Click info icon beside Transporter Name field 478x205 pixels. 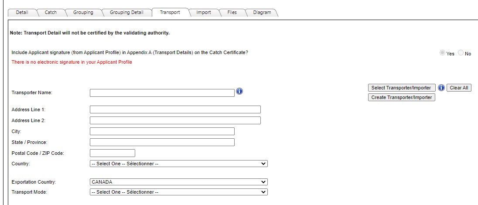click(x=239, y=91)
